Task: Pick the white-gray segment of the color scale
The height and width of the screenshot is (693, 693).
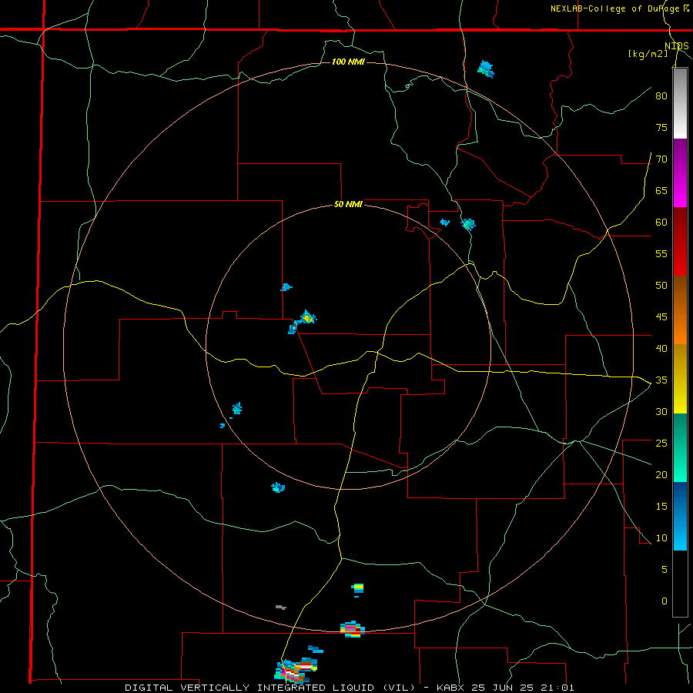Action: 680,103
